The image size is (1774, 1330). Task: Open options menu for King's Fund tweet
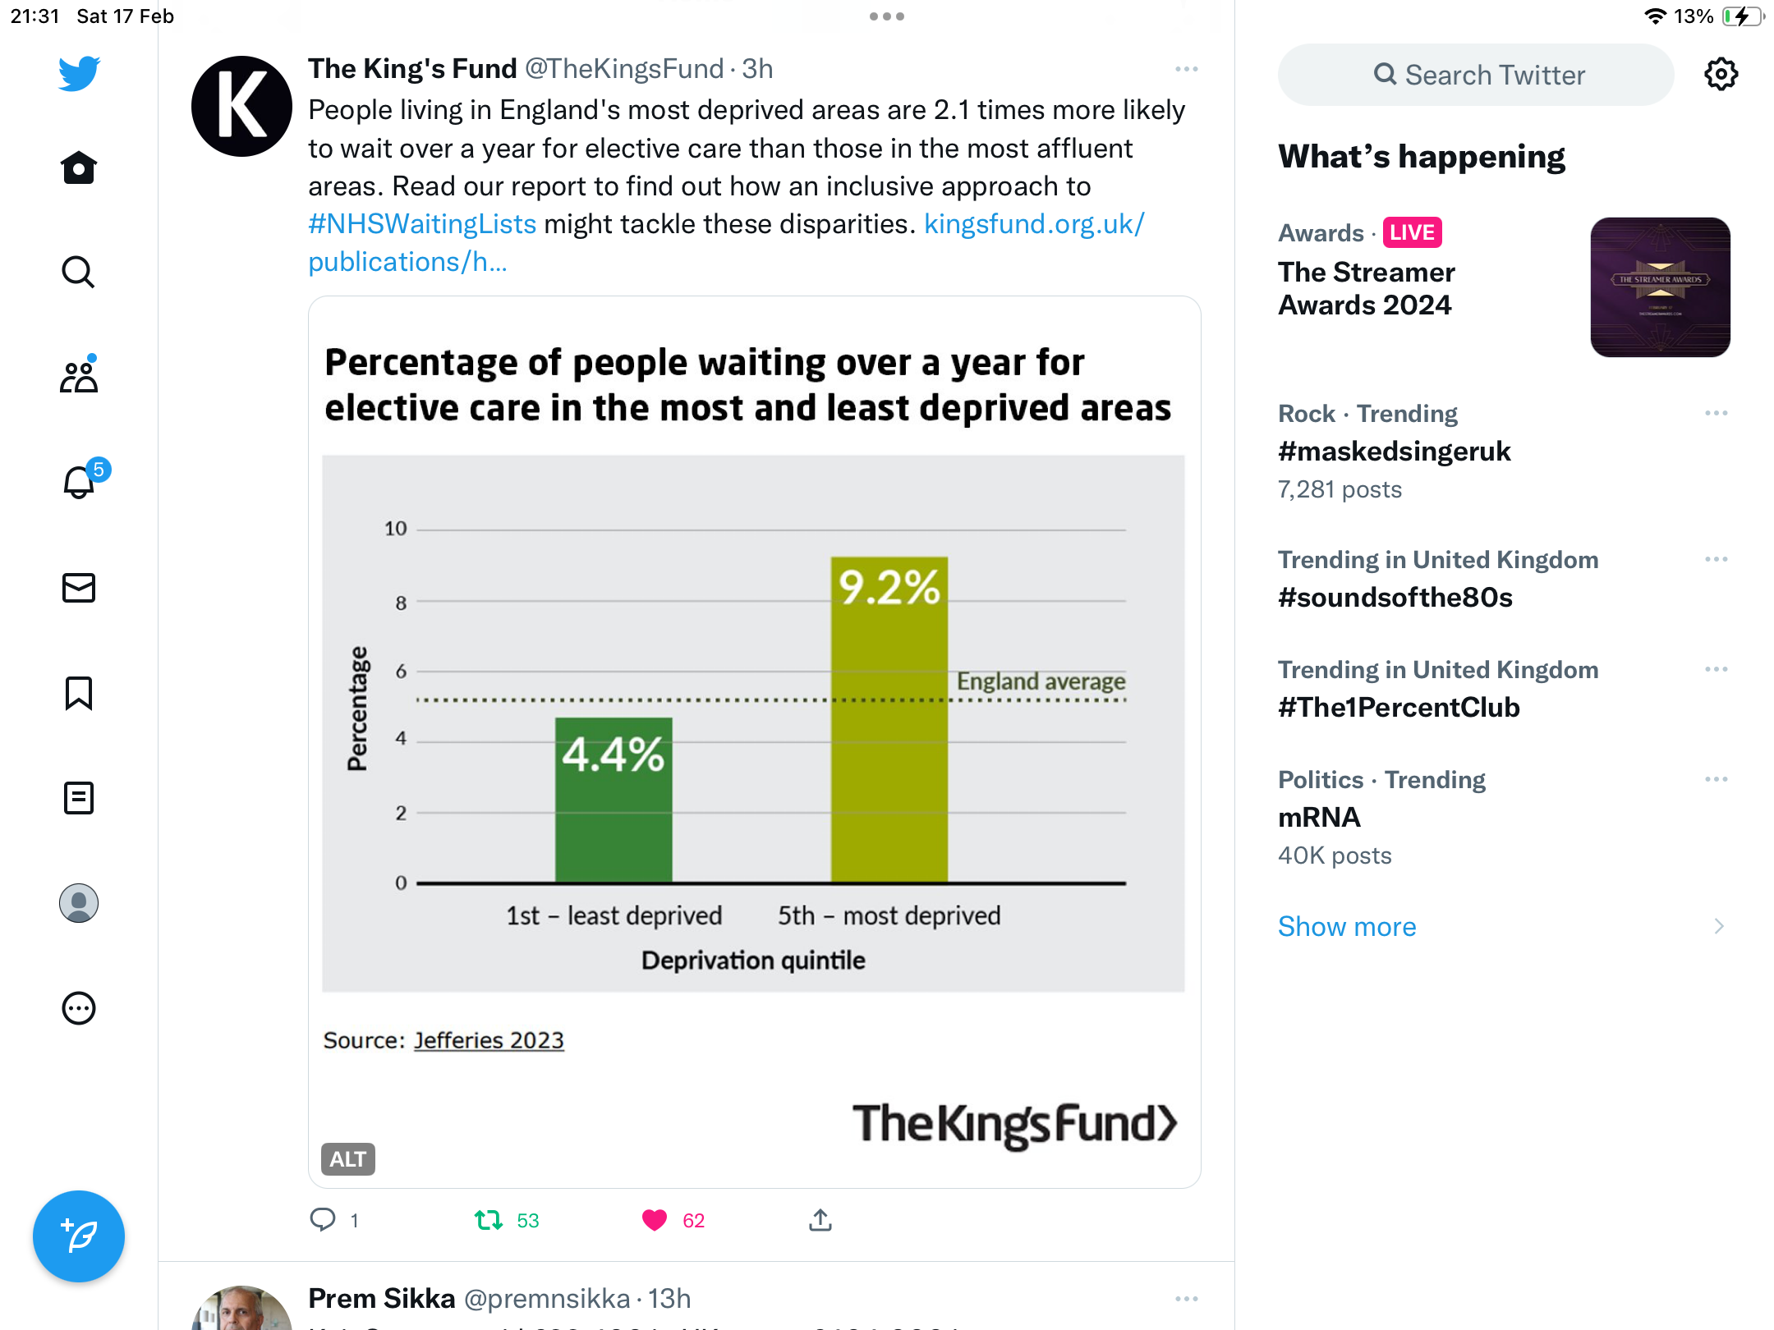coord(1187,70)
